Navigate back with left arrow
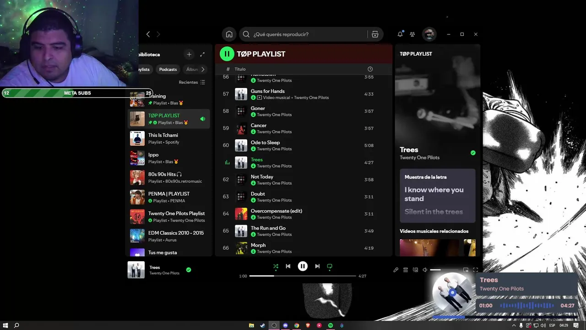The width and height of the screenshot is (586, 330). (148, 34)
